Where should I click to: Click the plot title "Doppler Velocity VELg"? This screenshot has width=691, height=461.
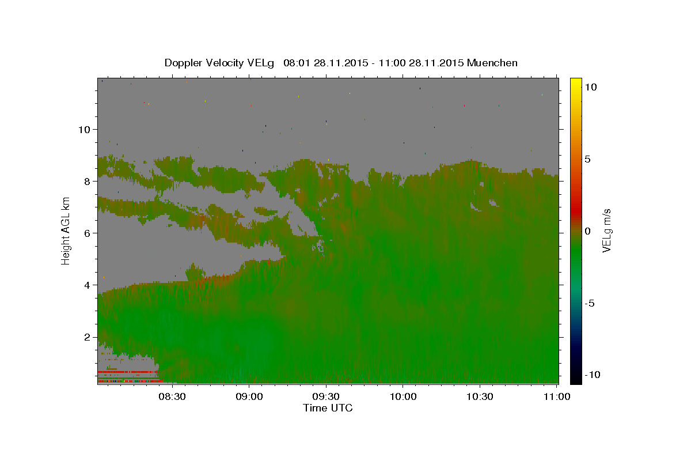pyautogui.click(x=219, y=63)
